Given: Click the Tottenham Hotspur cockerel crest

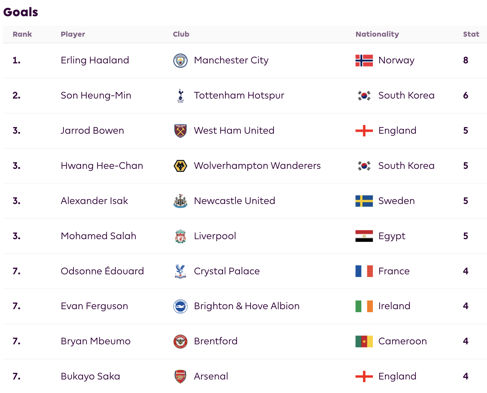Looking at the screenshot, I should pyautogui.click(x=180, y=96).
